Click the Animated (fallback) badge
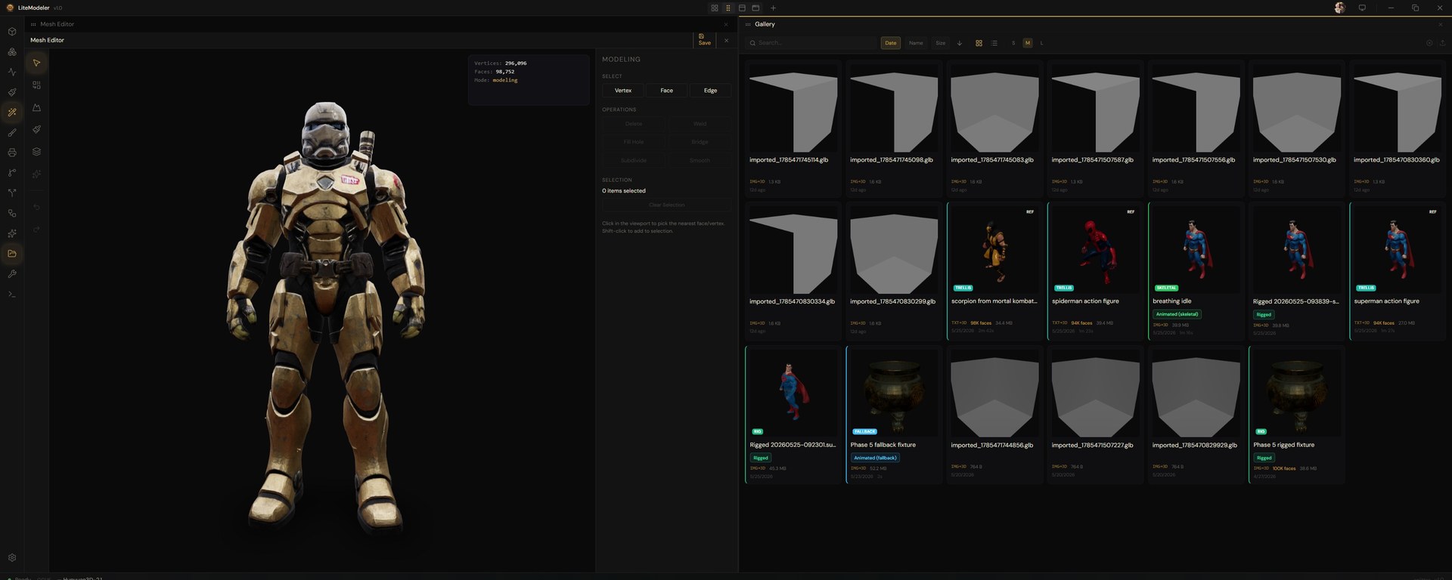The width and height of the screenshot is (1452, 580). click(x=875, y=458)
